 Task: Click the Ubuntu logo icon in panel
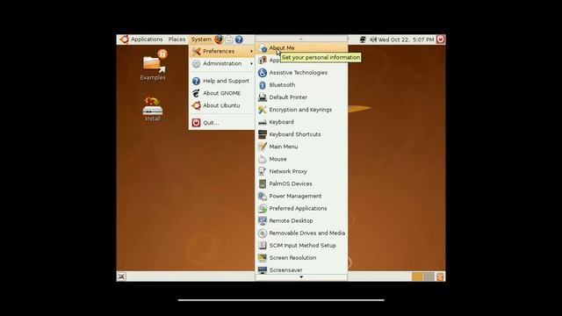tap(124, 39)
